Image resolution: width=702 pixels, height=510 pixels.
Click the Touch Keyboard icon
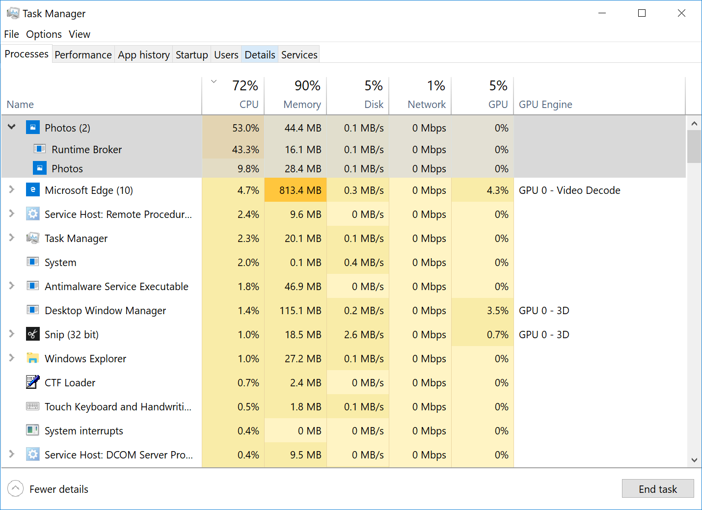click(32, 406)
